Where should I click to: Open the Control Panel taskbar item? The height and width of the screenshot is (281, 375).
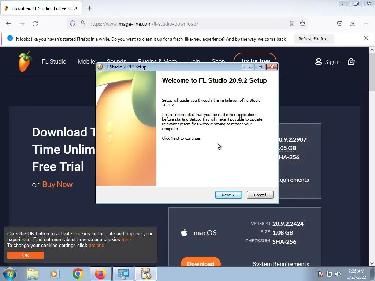coord(123,274)
